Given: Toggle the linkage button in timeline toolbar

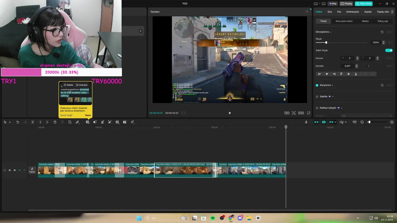Looking at the screenshot, I should [331, 122].
